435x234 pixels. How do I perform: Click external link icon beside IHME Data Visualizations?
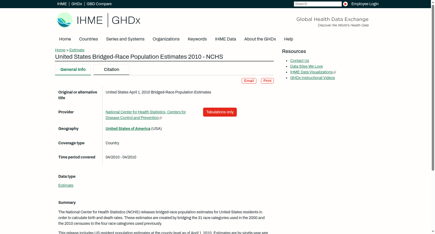pyautogui.click(x=335, y=72)
